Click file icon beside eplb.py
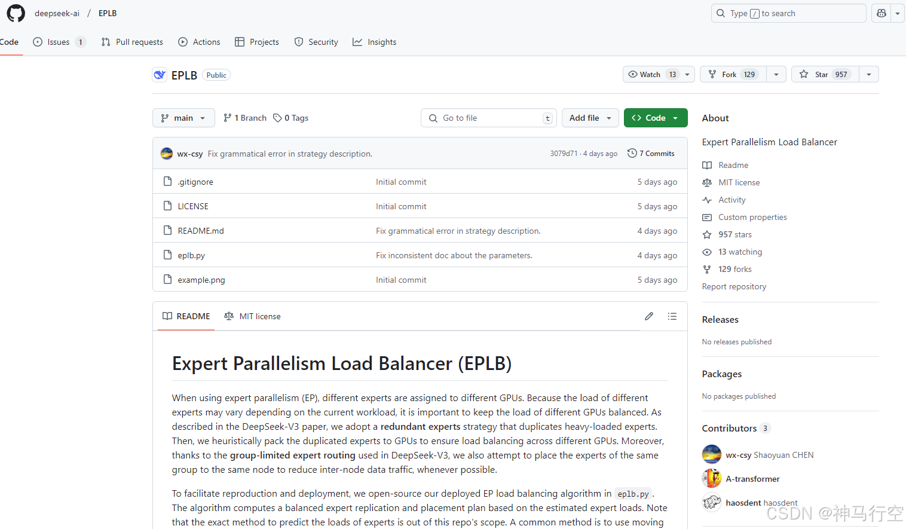Screen dimensions: 906x529 [x=168, y=255]
